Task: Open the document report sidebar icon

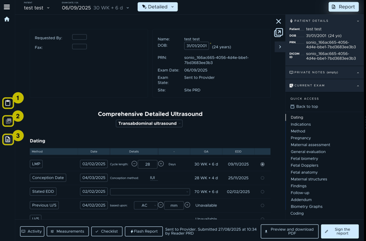Action: click(8, 139)
